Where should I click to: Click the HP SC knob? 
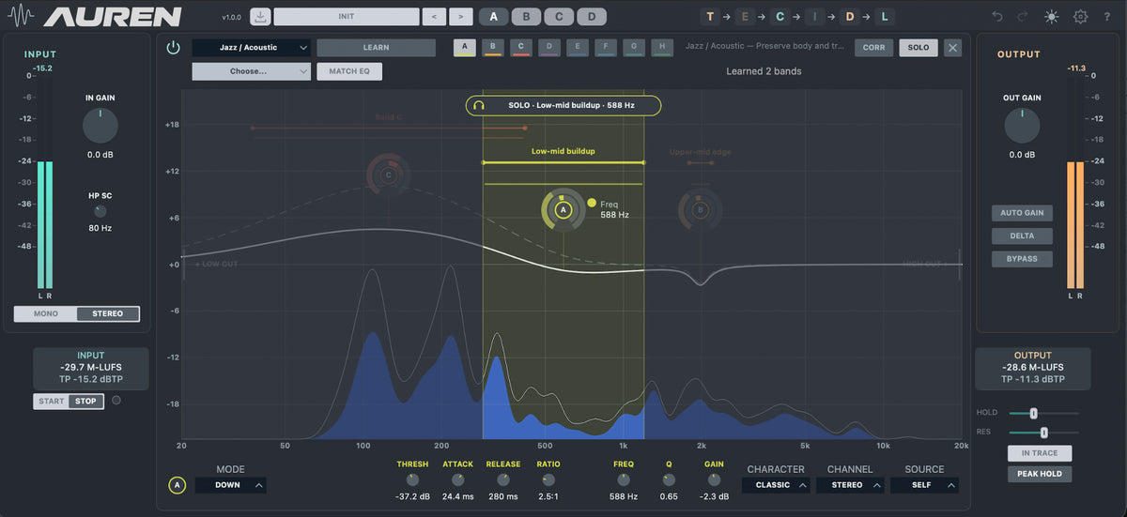(100, 212)
